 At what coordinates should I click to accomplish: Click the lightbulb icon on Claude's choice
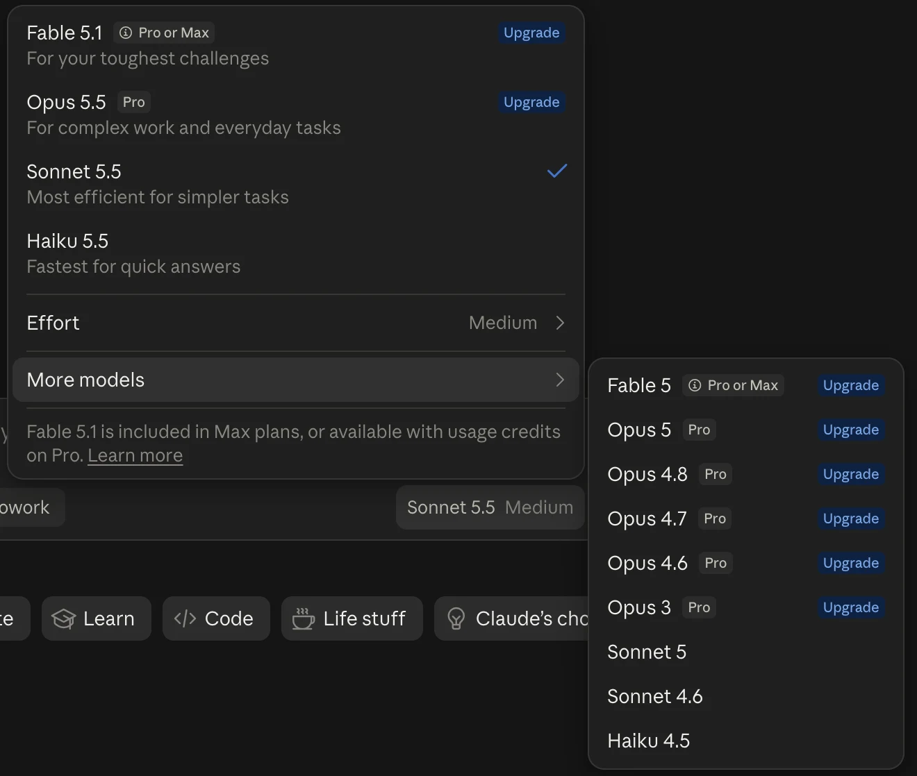(x=456, y=618)
